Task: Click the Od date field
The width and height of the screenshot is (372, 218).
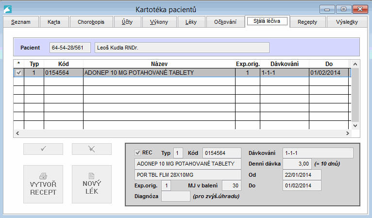Action: 302,175
